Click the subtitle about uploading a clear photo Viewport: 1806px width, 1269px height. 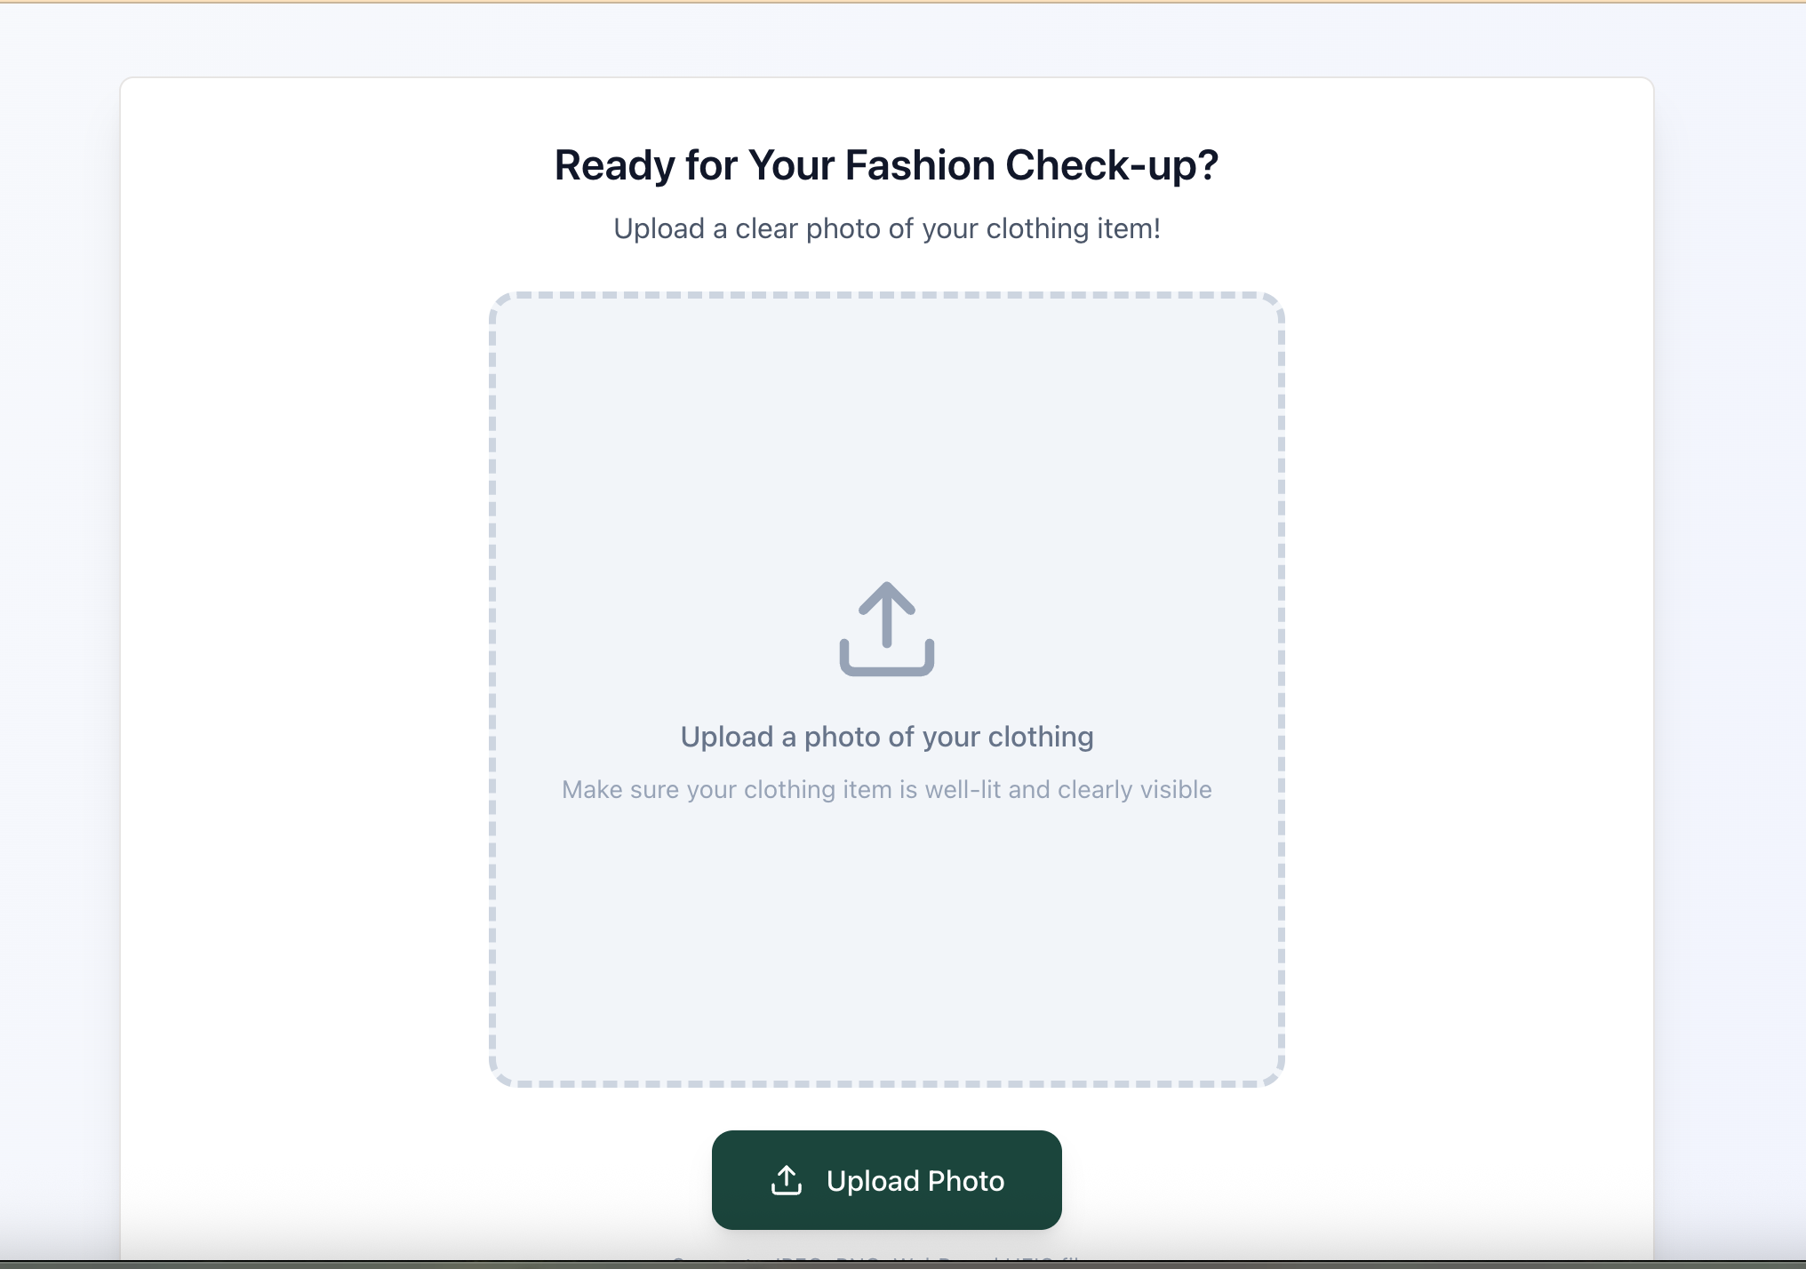(886, 228)
